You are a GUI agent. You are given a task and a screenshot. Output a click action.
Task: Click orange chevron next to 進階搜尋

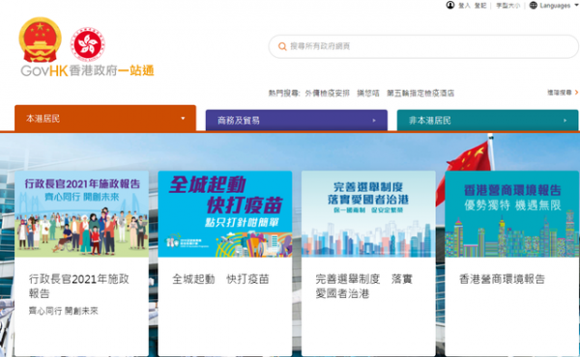576,93
